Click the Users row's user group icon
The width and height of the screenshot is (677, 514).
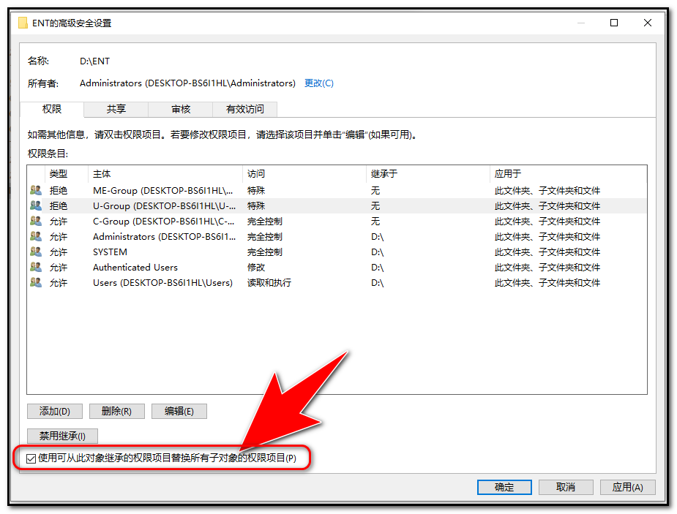coord(36,282)
